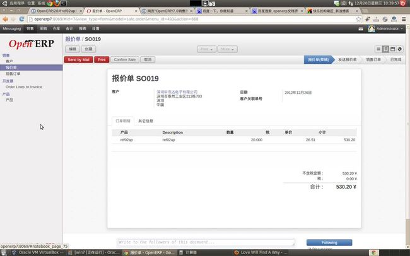Click the Following button
The image size is (410, 256).
pos(329,242)
